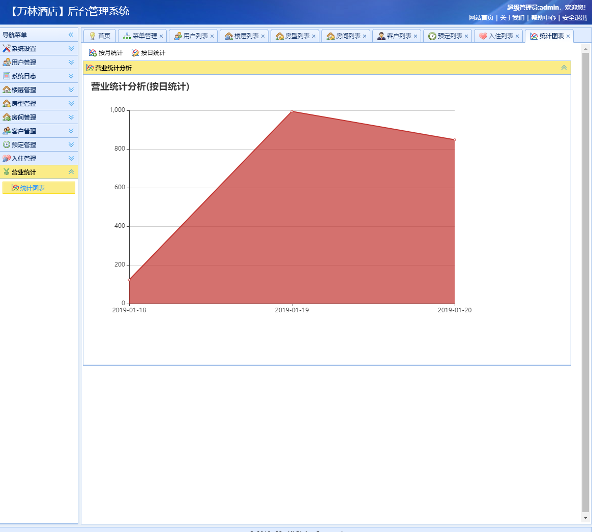The height and width of the screenshot is (532, 592).
Task: Click the 预定管理 clock icon in sidebar
Action: tap(7, 145)
